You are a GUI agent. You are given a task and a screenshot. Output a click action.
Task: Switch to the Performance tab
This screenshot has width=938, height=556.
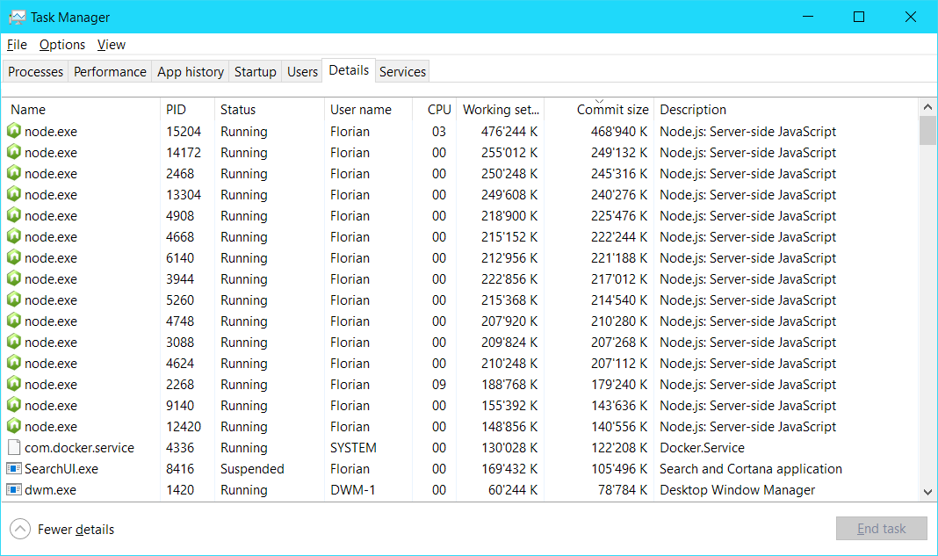(110, 72)
